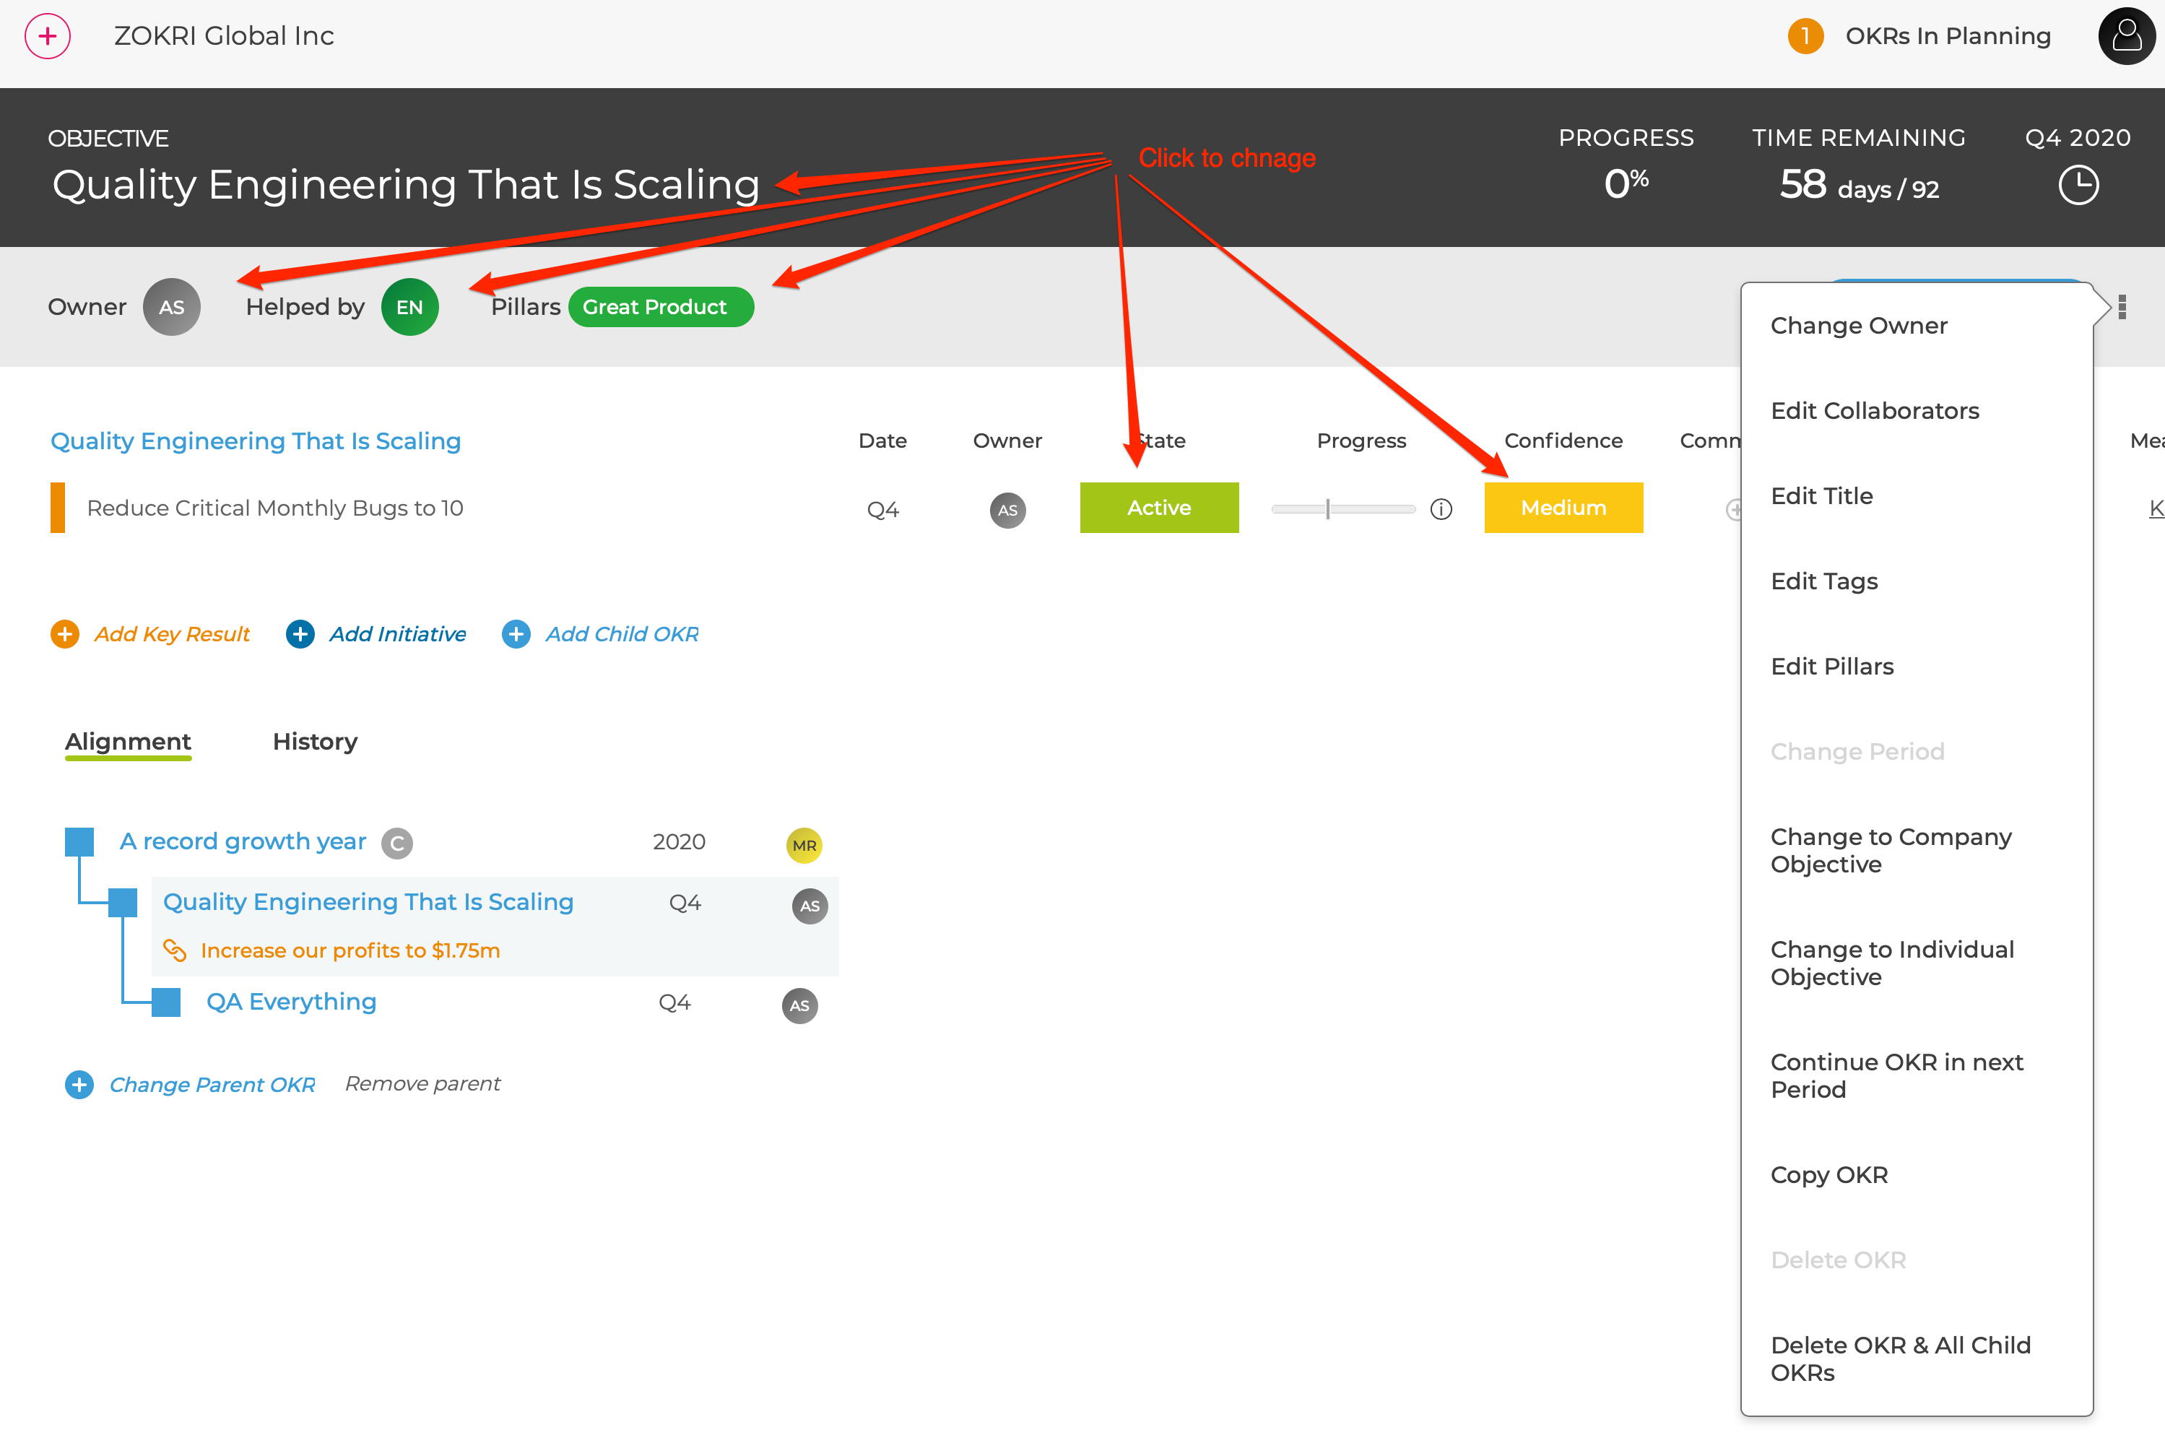
Task: Select Edit Tags in menu
Action: (1823, 581)
